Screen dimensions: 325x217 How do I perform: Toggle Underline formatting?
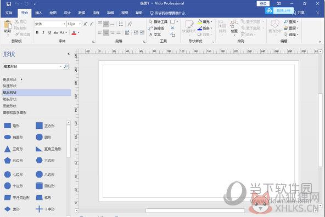coord(49,32)
